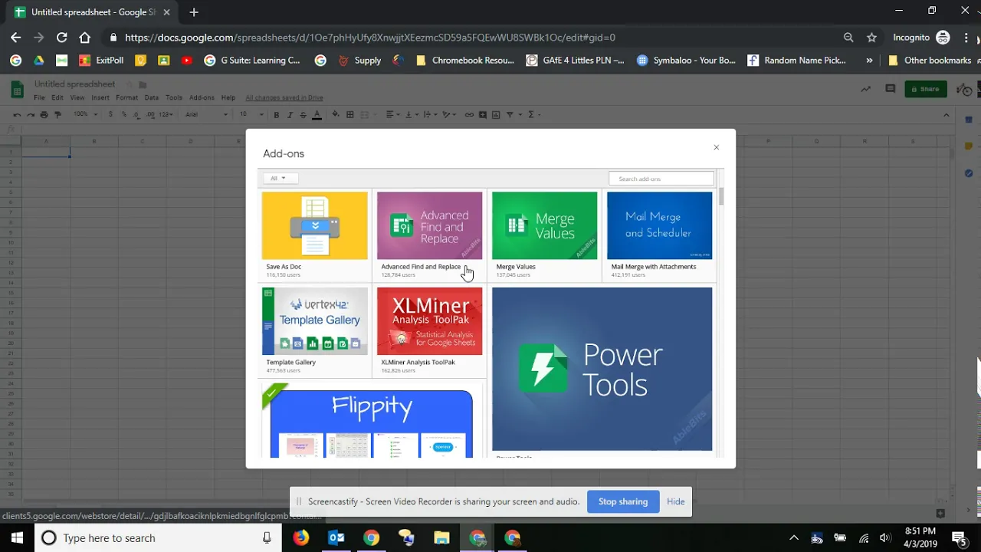This screenshot has width=981, height=552.
Task: Toggle Bold formatting
Action: (x=277, y=114)
